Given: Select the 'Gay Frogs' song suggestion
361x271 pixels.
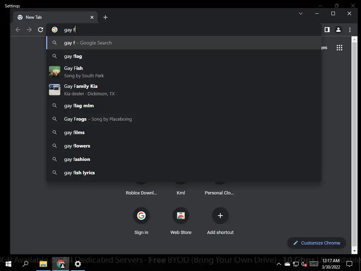Looking at the screenshot, I should 184,119.
